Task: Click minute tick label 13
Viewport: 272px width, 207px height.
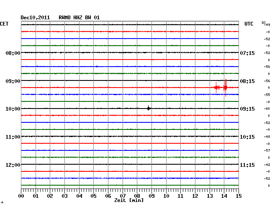Action: point(210,196)
